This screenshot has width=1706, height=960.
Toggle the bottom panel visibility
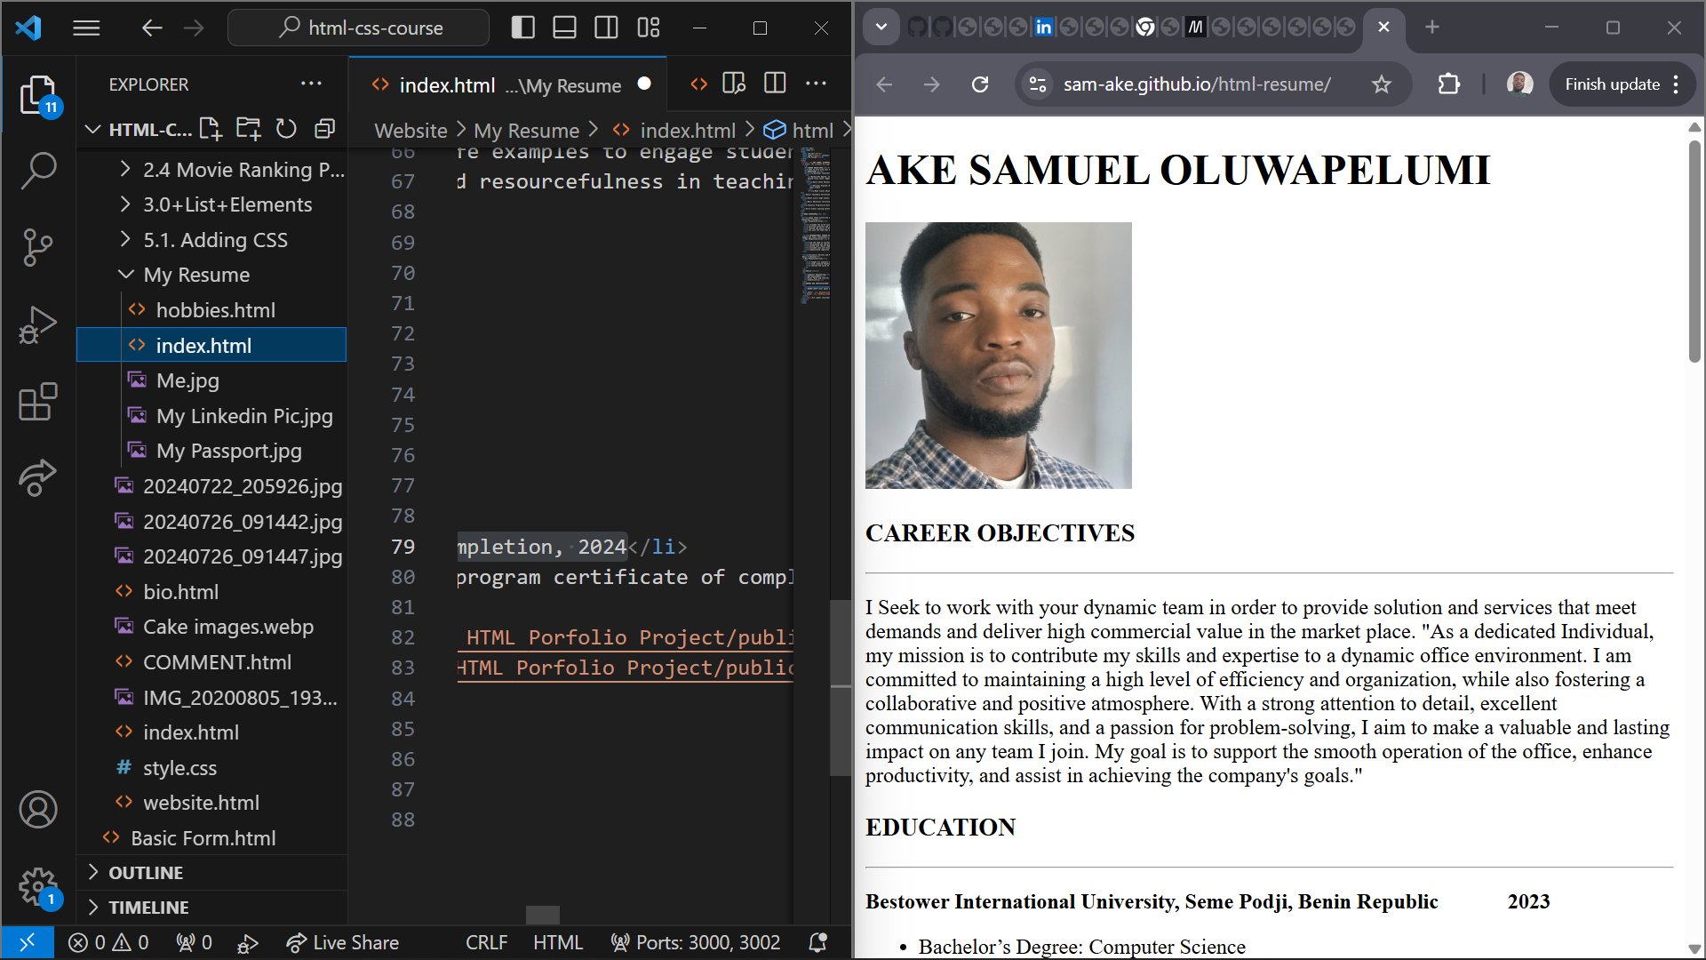565,28
